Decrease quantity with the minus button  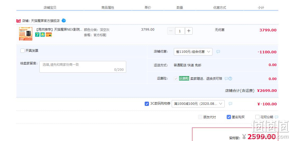point(171,31)
